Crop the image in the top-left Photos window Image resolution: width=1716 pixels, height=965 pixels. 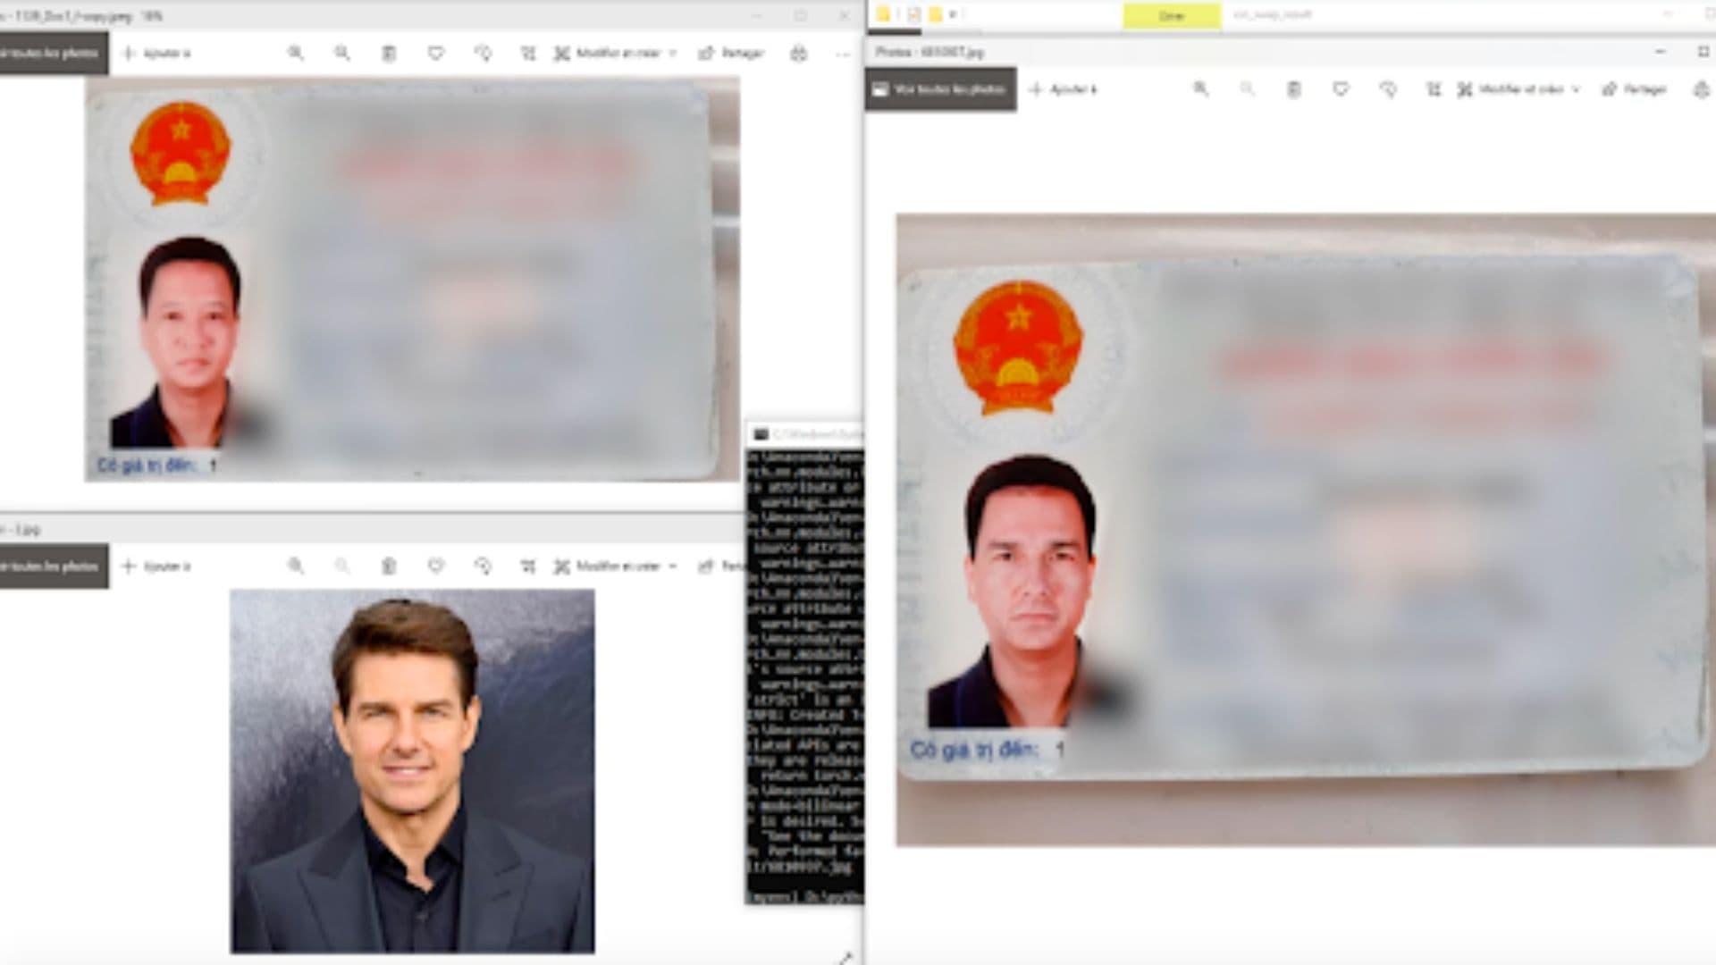coord(529,54)
